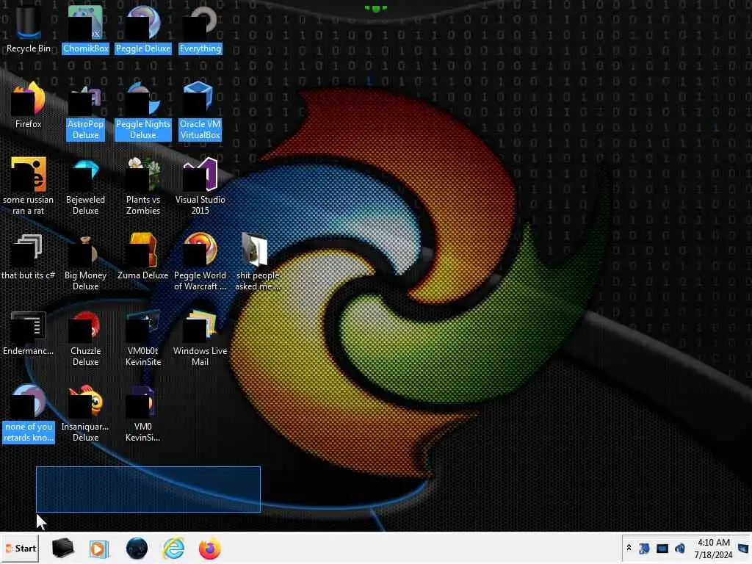Launch Internet Explorer from the taskbar
The height and width of the screenshot is (564, 752).
[173, 549]
